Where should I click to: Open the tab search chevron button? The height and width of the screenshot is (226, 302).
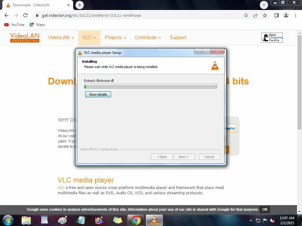click(264, 5)
